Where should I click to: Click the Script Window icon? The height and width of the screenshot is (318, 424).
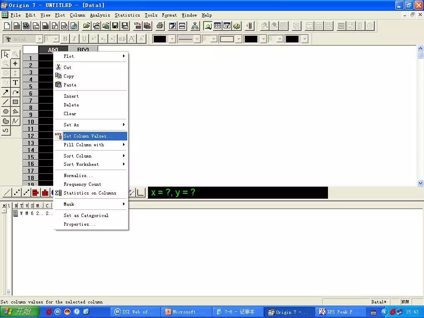(x=227, y=26)
